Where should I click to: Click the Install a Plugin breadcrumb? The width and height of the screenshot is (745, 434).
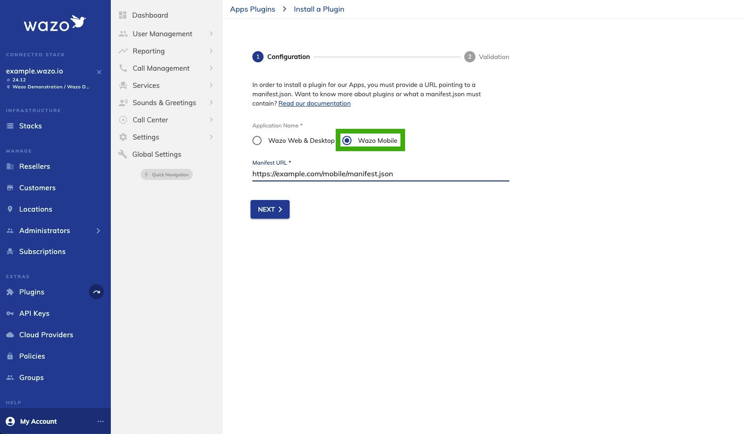(x=319, y=9)
